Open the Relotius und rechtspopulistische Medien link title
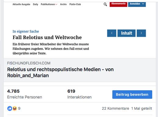This screenshot has height=117, width=158. coord(60,72)
